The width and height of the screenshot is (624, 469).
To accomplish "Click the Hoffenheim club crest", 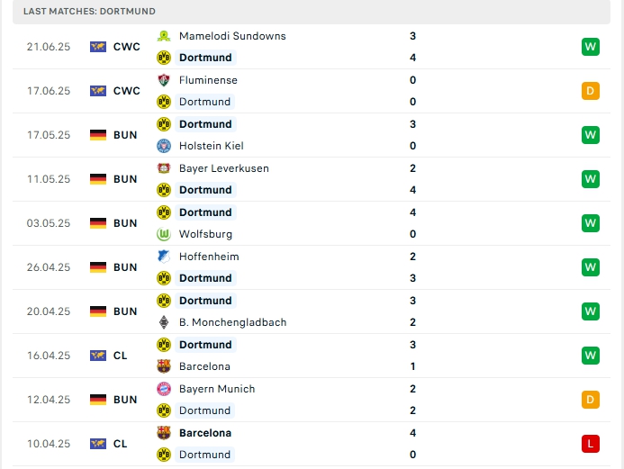I will [x=164, y=257].
